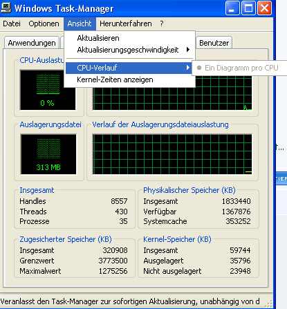Screen dimensions: 287x309
Task: Click the Verlauf der Auslagerungsdateiauslastung label
Action: tap(160, 124)
